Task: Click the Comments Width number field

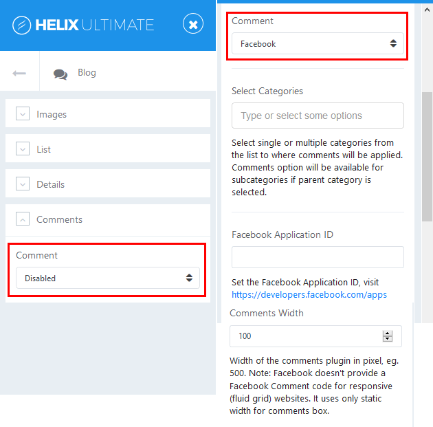Action: (x=306, y=336)
